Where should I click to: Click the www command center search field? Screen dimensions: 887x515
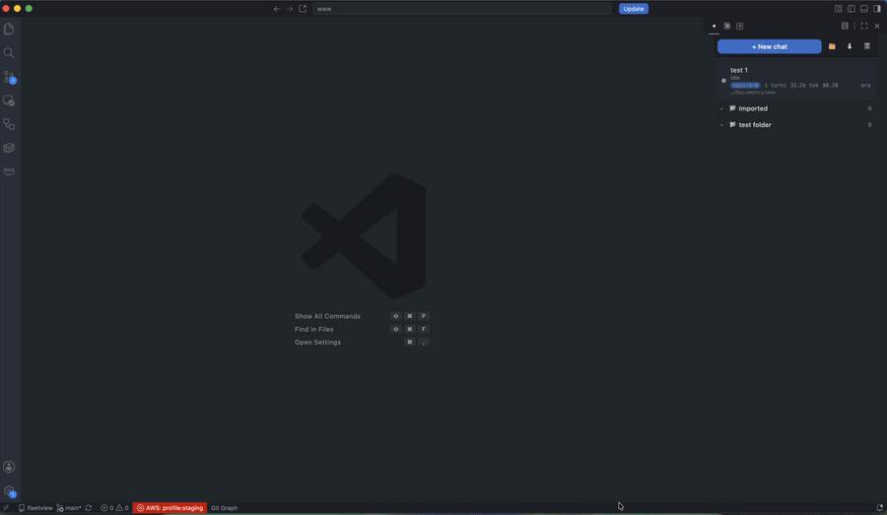pyautogui.click(x=461, y=9)
